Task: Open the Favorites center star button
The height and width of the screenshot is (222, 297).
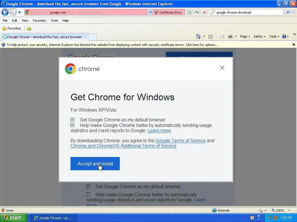Action: (x=11, y=29)
